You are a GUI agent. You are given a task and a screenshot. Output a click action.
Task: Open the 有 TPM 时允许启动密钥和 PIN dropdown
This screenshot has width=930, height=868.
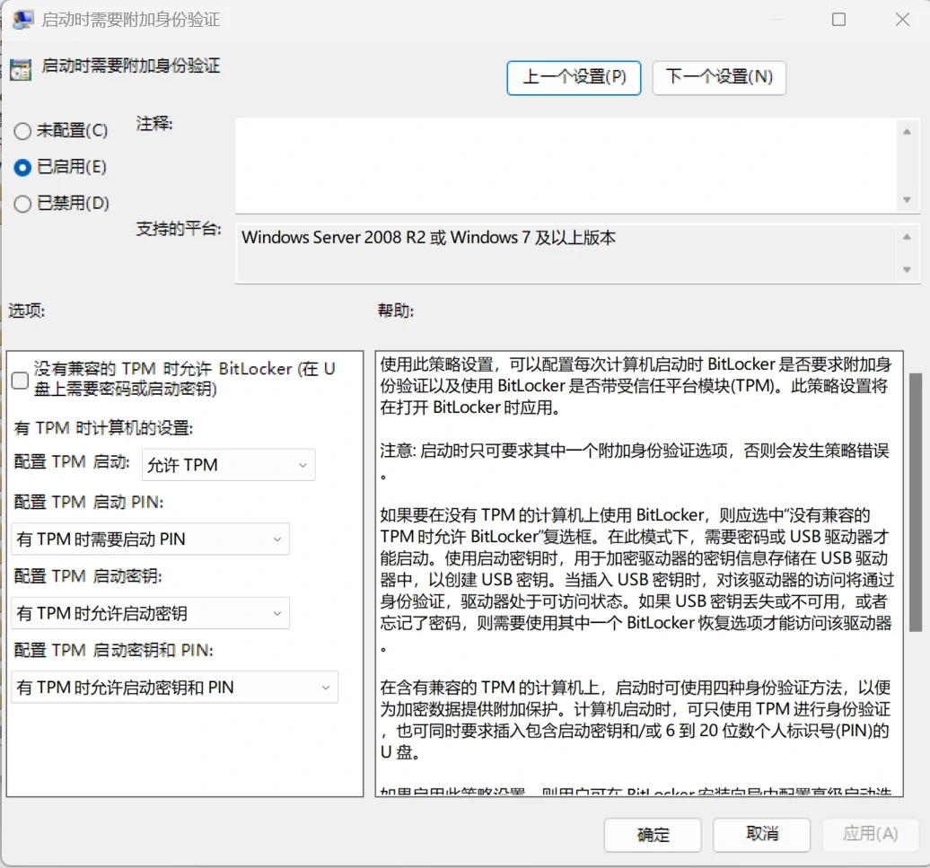[x=174, y=688]
